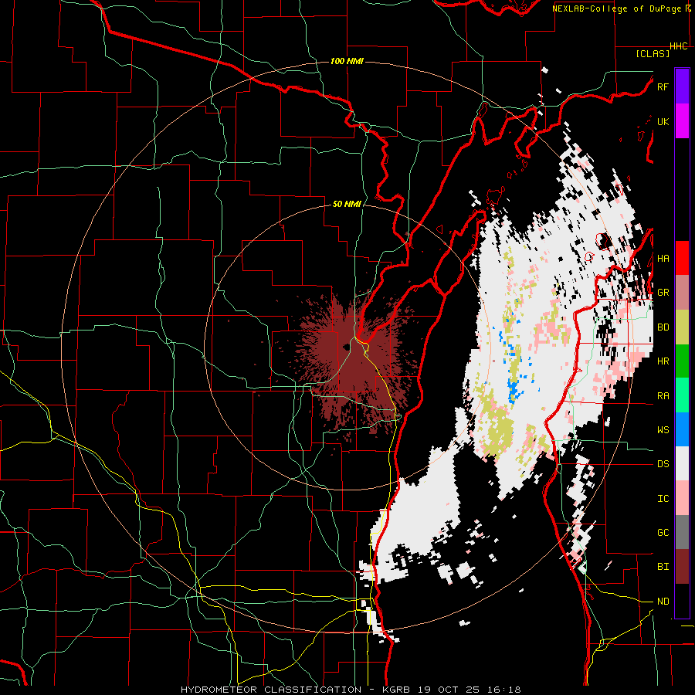695x695 pixels.
Task: Click the IC legend label
Action: point(663,499)
